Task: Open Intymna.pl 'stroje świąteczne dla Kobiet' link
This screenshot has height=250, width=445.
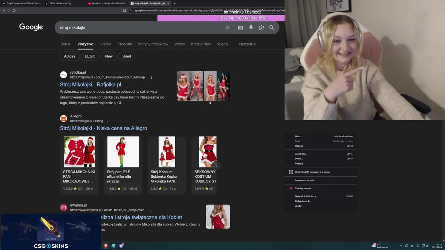Action: pyautogui.click(x=141, y=217)
